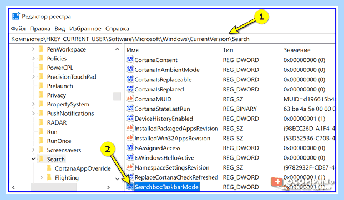Click the RunOnce folder icon
The height and width of the screenshot is (200, 344).
pyautogui.click(x=41, y=141)
